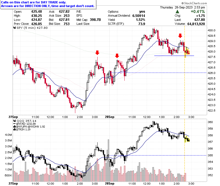Click the 4.0M volume axis label

[x=8, y=135]
